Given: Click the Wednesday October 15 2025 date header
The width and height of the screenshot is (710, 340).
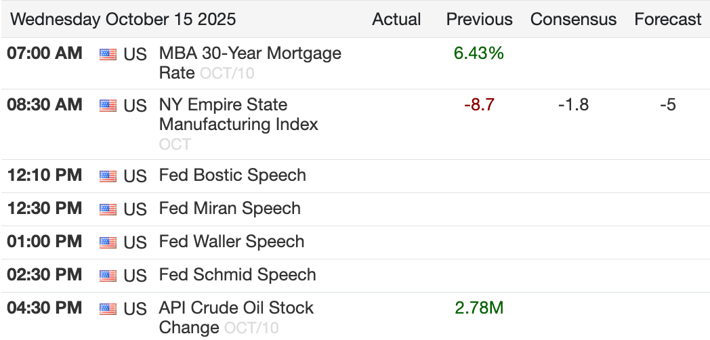Looking at the screenshot, I should click(123, 19).
